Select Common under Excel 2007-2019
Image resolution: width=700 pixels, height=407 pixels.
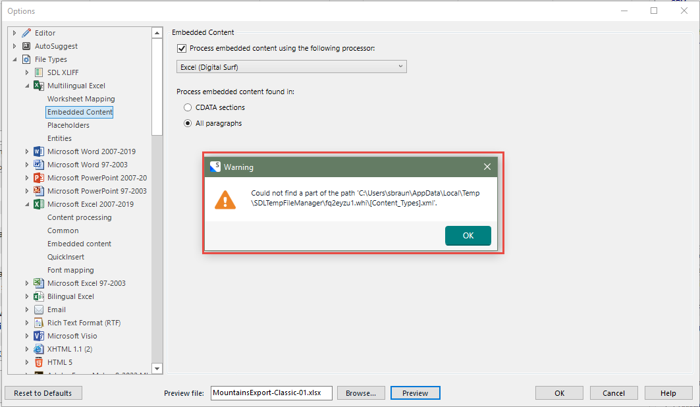click(63, 231)
